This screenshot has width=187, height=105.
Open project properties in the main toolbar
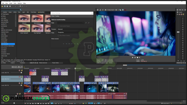[x=10, y=6]
